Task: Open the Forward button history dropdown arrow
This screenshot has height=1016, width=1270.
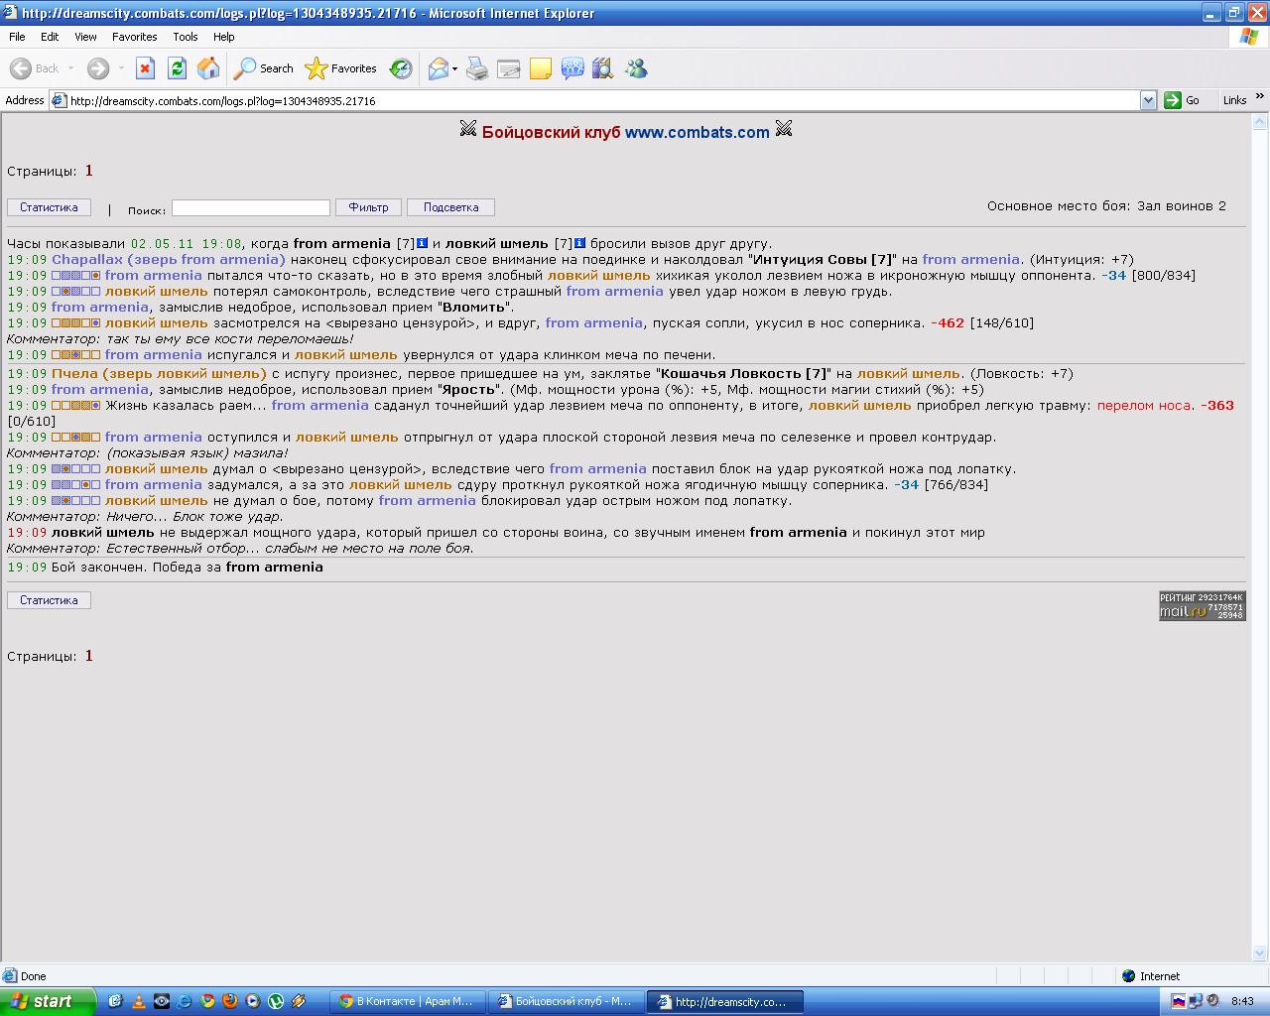Action: [121, 68]
